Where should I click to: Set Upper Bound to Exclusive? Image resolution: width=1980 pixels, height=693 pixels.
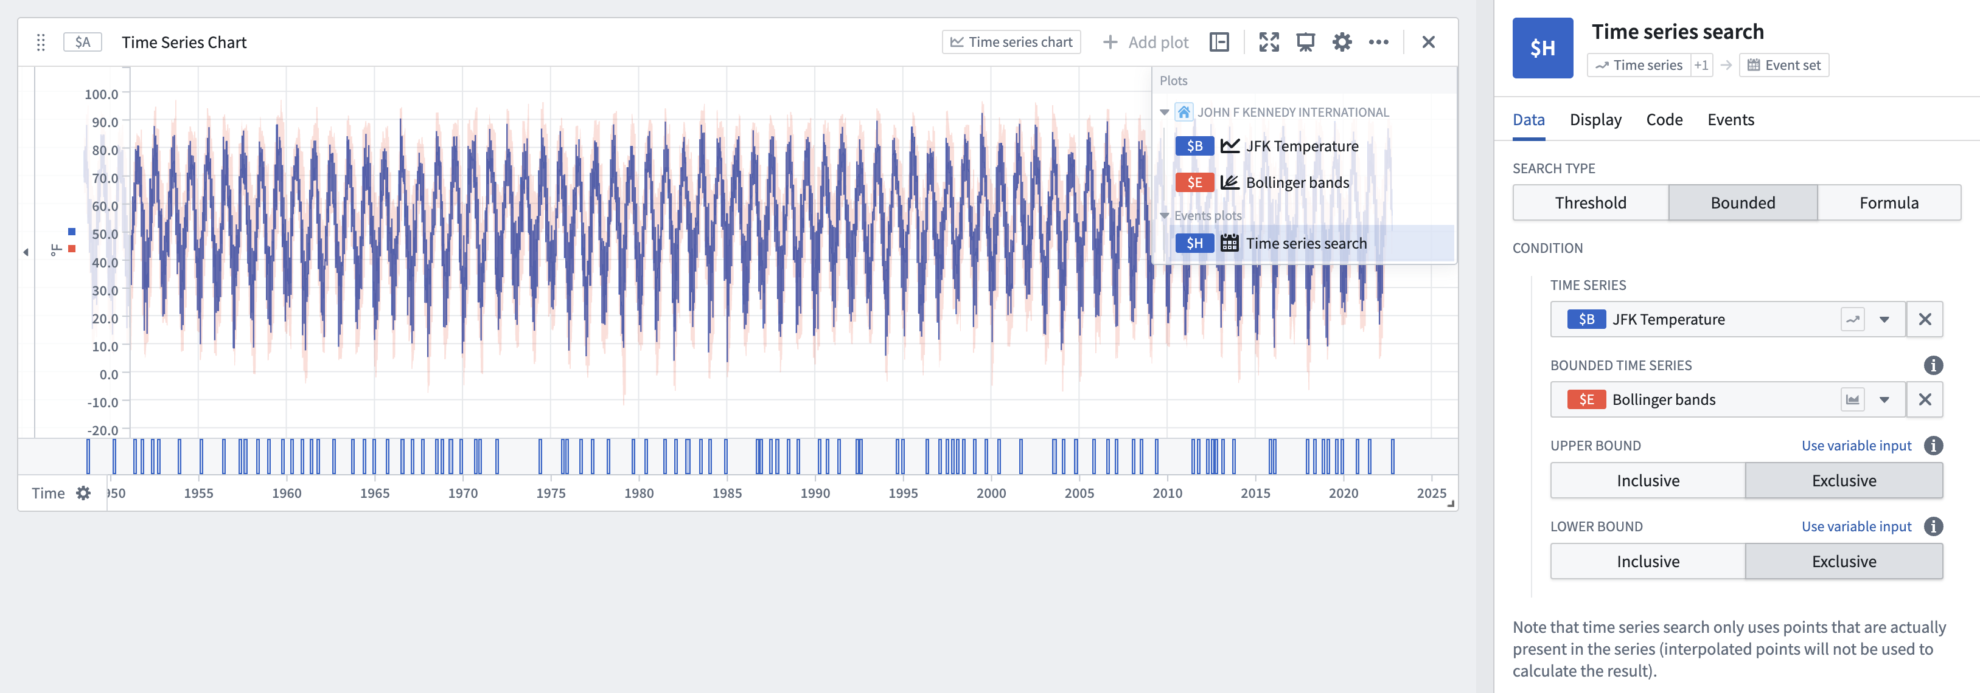pos(1844,481)
